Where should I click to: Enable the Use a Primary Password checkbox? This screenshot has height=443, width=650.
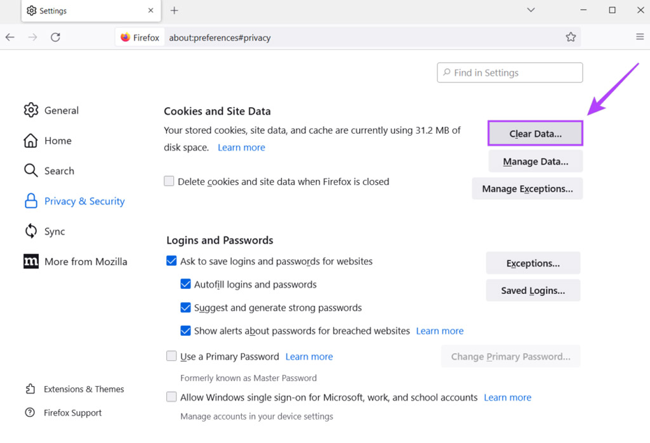click(x=171, y=356)
